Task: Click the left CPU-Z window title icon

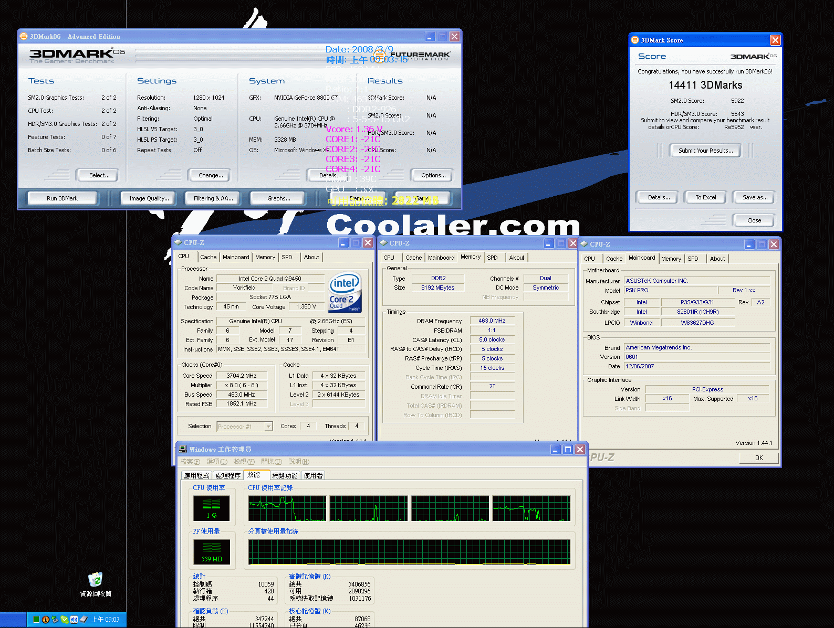Action: point(178,243)
